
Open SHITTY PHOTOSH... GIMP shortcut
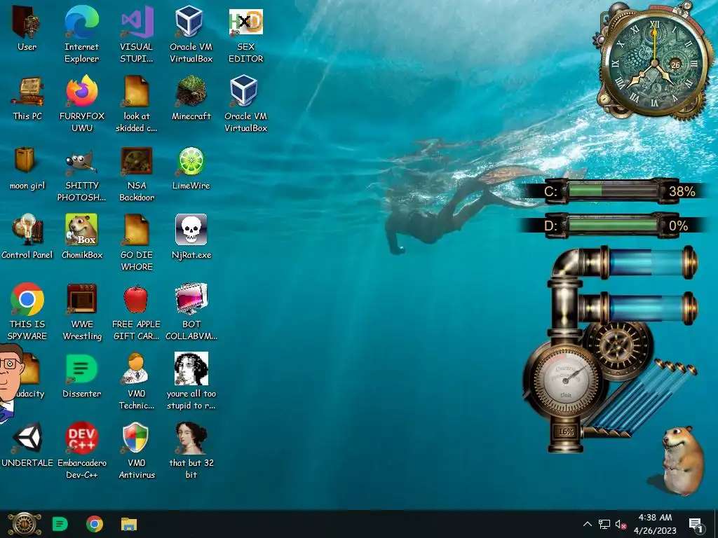[82, 174]
